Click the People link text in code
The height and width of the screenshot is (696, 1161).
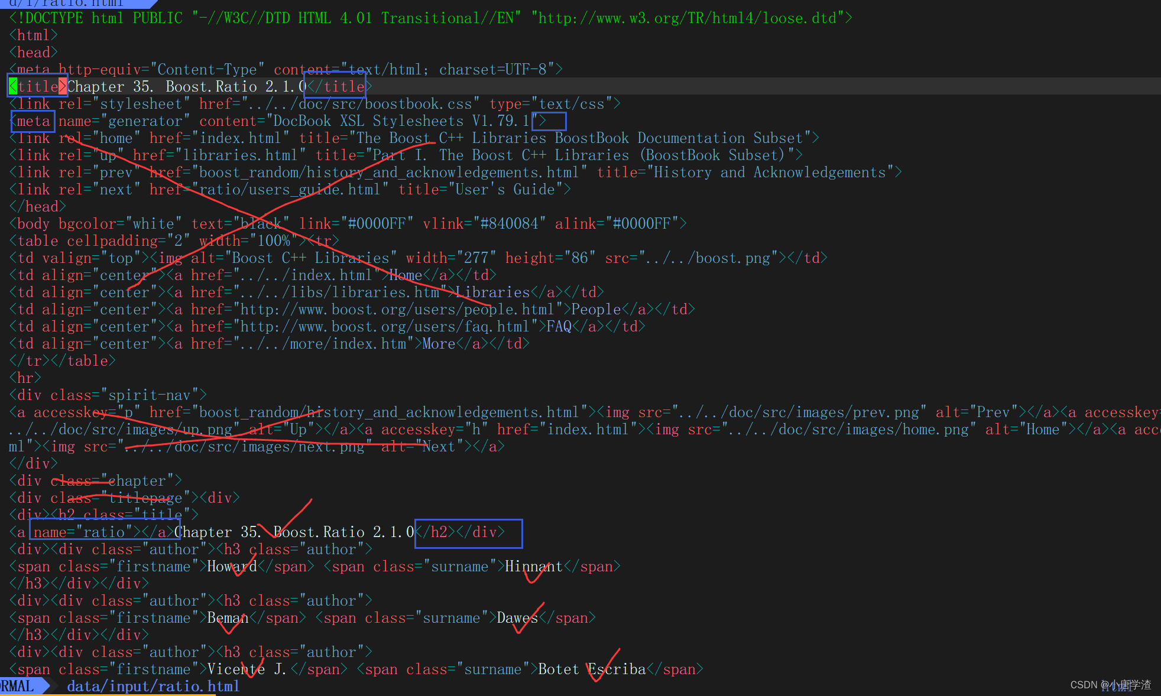click(595, 309)
